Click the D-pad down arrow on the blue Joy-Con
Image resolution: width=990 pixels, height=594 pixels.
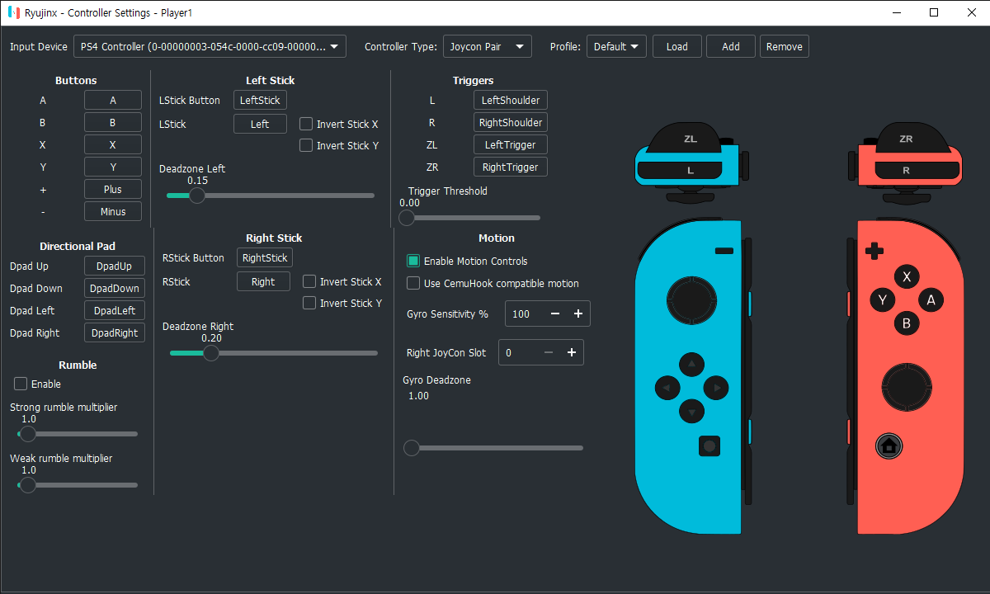(691, 412)
